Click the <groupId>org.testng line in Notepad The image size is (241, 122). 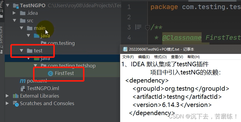[181, 89]
